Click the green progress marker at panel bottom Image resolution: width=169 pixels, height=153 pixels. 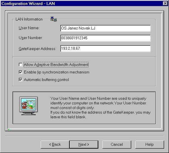click(9, 130)
